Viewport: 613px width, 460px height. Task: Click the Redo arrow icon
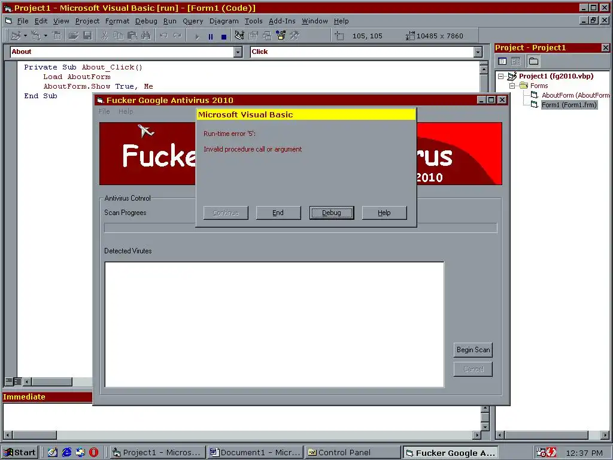point(177,35)
